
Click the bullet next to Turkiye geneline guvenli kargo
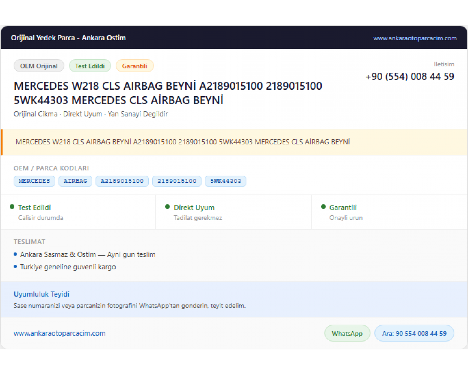(x=15, y=267)
